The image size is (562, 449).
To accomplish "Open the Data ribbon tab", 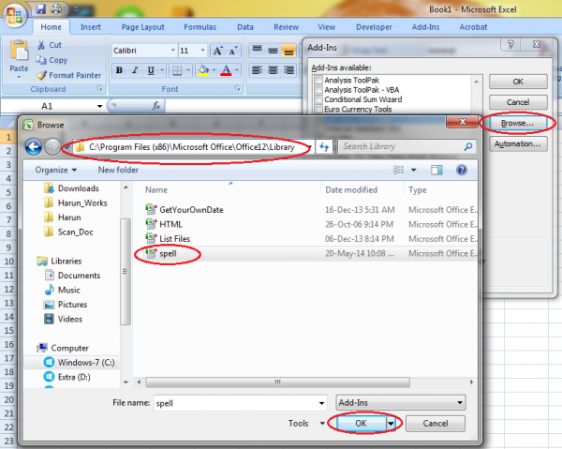I will point(245,27).
